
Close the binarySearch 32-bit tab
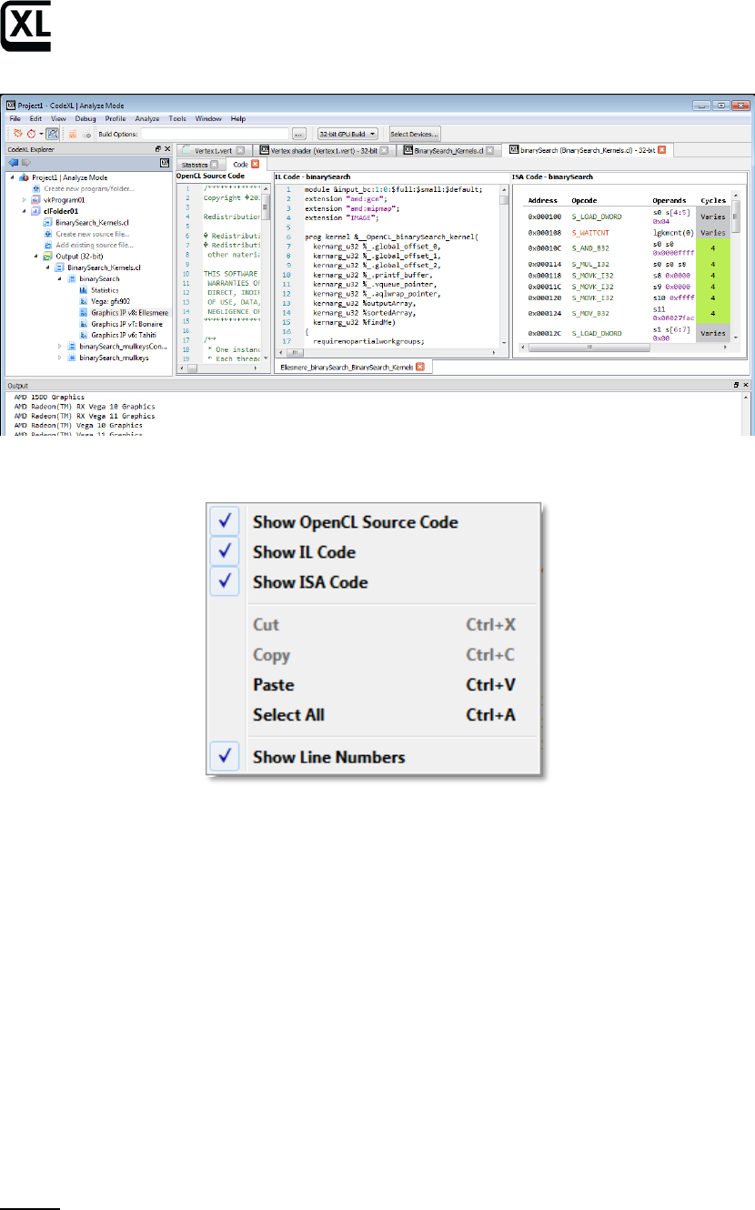(662, 149)
